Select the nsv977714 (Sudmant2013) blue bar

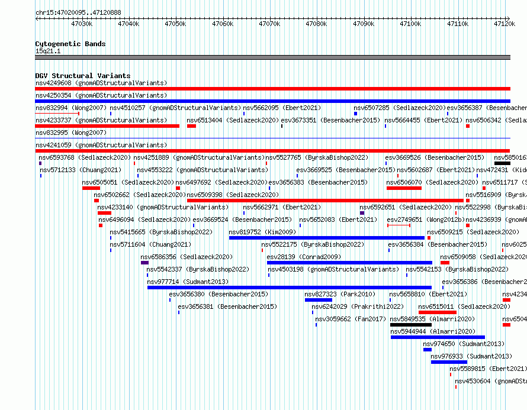tap(290, 288)
